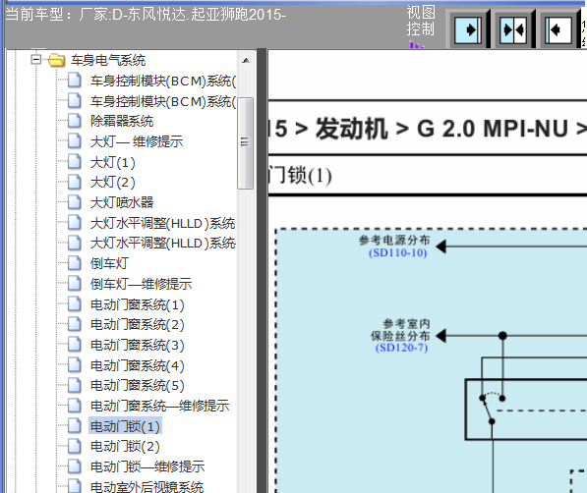Follow the SD110-10 reference link
Image resolution: width=587 pixels, height=493 pixels.
[x=397, y=252]
